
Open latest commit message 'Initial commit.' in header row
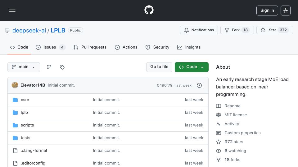61,85
